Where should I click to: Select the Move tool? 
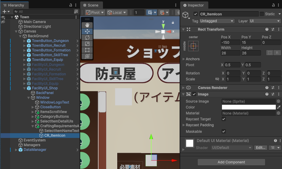pyautogui.click(x=87, y=31)
